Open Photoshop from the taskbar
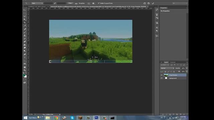 (x=96, y=118)
